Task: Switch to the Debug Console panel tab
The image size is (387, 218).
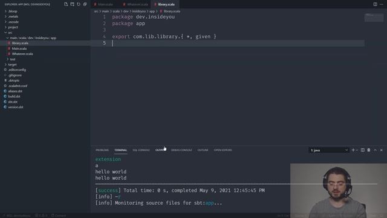Action: (181, 150)
